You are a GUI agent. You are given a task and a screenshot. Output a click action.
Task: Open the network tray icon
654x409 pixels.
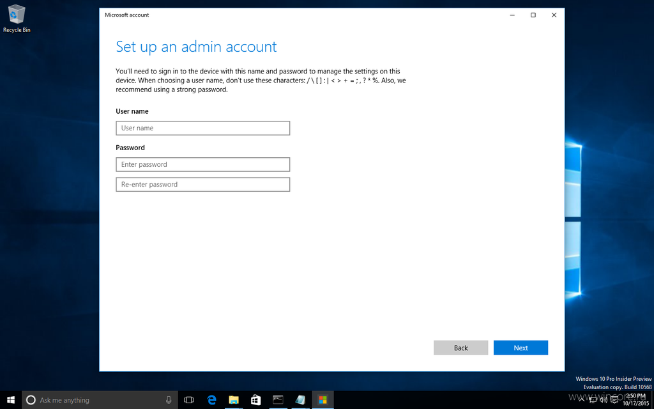(x=593, y=400)
